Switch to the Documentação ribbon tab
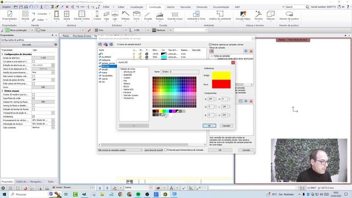Viewport: 352px width, 198px height. [221, 7]
